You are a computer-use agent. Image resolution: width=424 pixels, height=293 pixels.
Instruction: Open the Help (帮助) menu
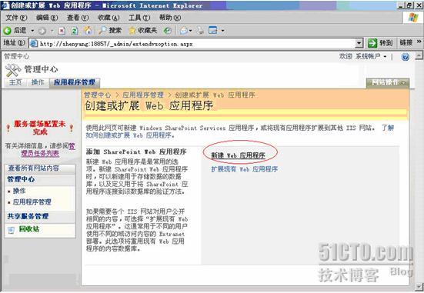click(170, 18)
